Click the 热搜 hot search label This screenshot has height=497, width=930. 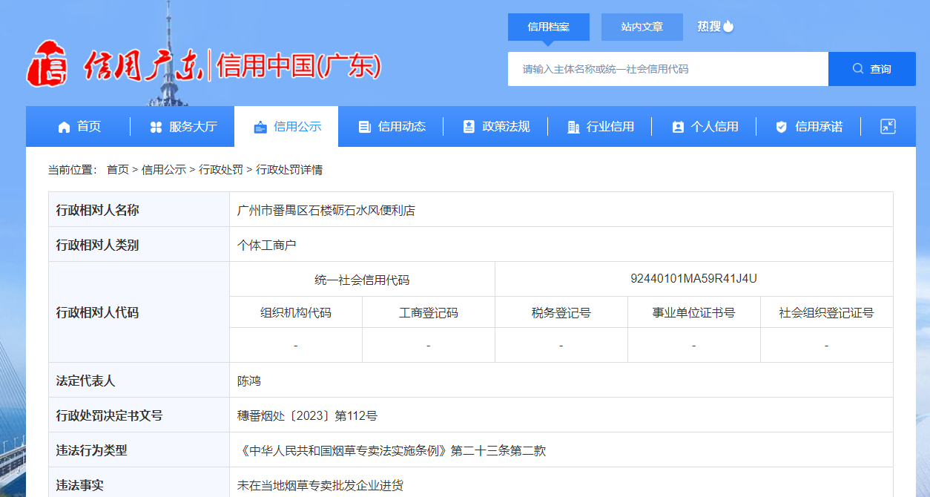click(x=709, y=26)
